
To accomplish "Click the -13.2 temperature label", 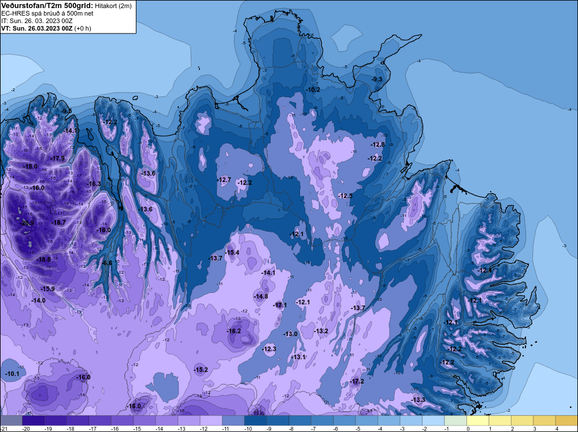I will point(321,331).
